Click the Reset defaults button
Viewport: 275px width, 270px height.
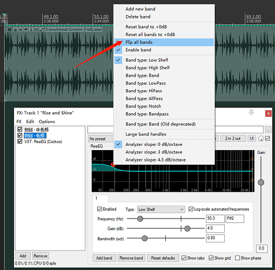coord(163,258)
